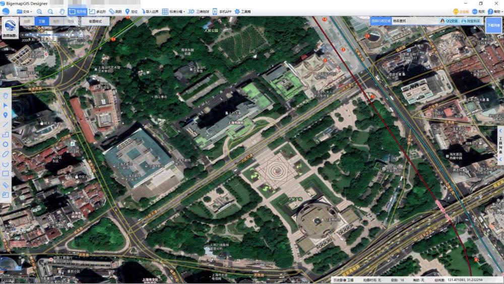Click the zoom out magnifier icon
504x284 pixels.
[x=50, y=12]
